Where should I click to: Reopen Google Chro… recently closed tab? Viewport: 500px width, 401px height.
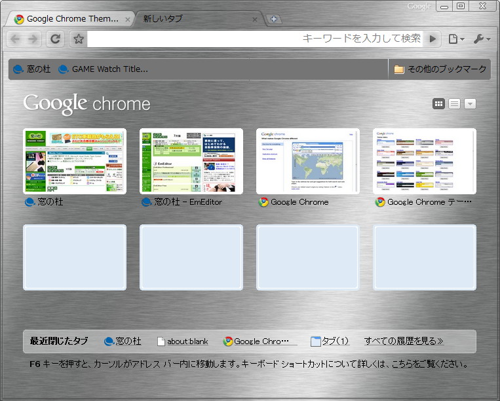click(x=260, y=341)
